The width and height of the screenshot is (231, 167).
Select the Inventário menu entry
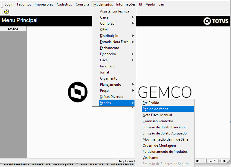click(x=117, y=66)
